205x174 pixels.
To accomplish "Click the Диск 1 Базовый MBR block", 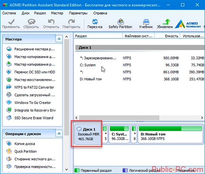I will [88, 134].
